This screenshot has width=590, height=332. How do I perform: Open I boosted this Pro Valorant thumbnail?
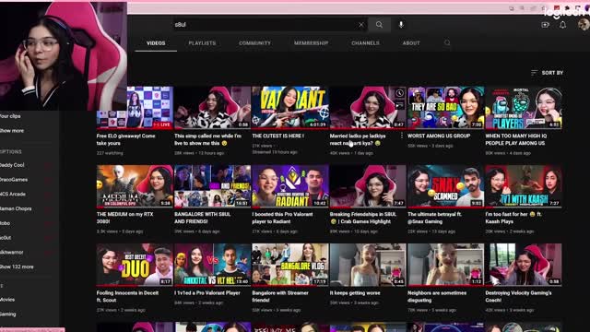[x=290, y=186]
